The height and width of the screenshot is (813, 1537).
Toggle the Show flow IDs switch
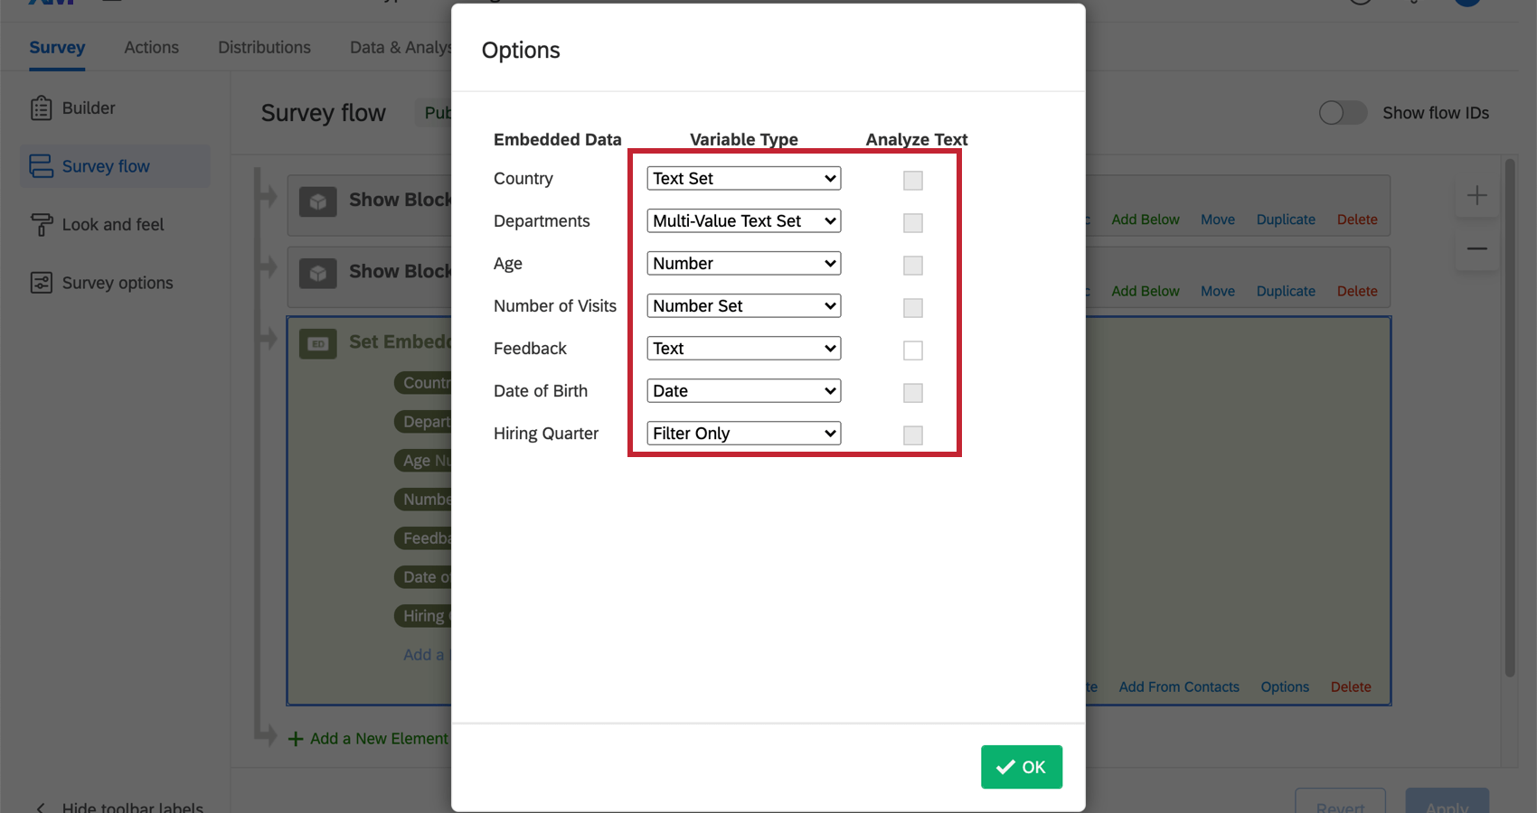coord(1342,113)
